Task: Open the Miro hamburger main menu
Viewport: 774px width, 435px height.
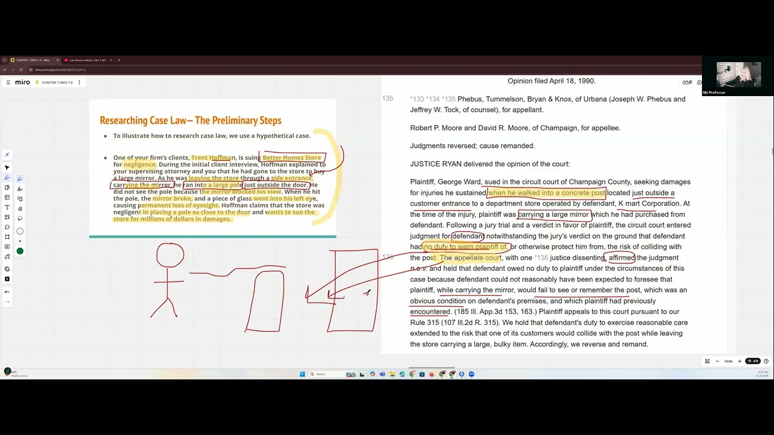Action: click(x=8, y=82)
